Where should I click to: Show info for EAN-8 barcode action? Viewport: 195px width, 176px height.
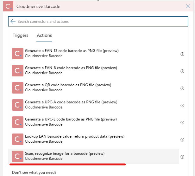tap(182, 71)
